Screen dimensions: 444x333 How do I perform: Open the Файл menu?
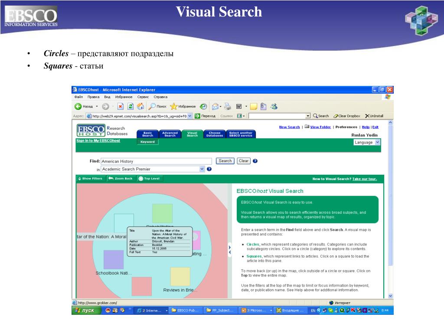tap(78, 97)
